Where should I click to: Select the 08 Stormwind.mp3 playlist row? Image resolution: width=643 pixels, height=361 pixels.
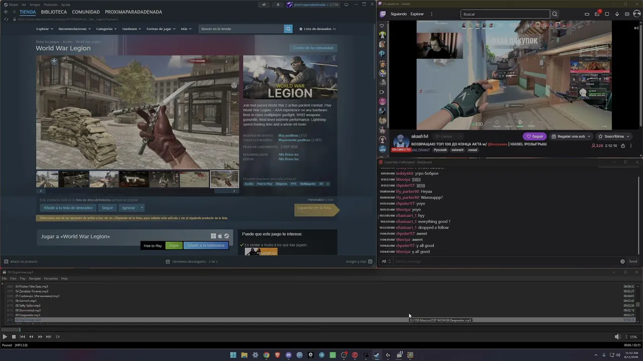coord(321,310)
